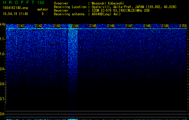This screenshot has height=120, width=189.
Task: Click the 0.9 kHz frequency axis label
Action: click(x=2, y=69)
